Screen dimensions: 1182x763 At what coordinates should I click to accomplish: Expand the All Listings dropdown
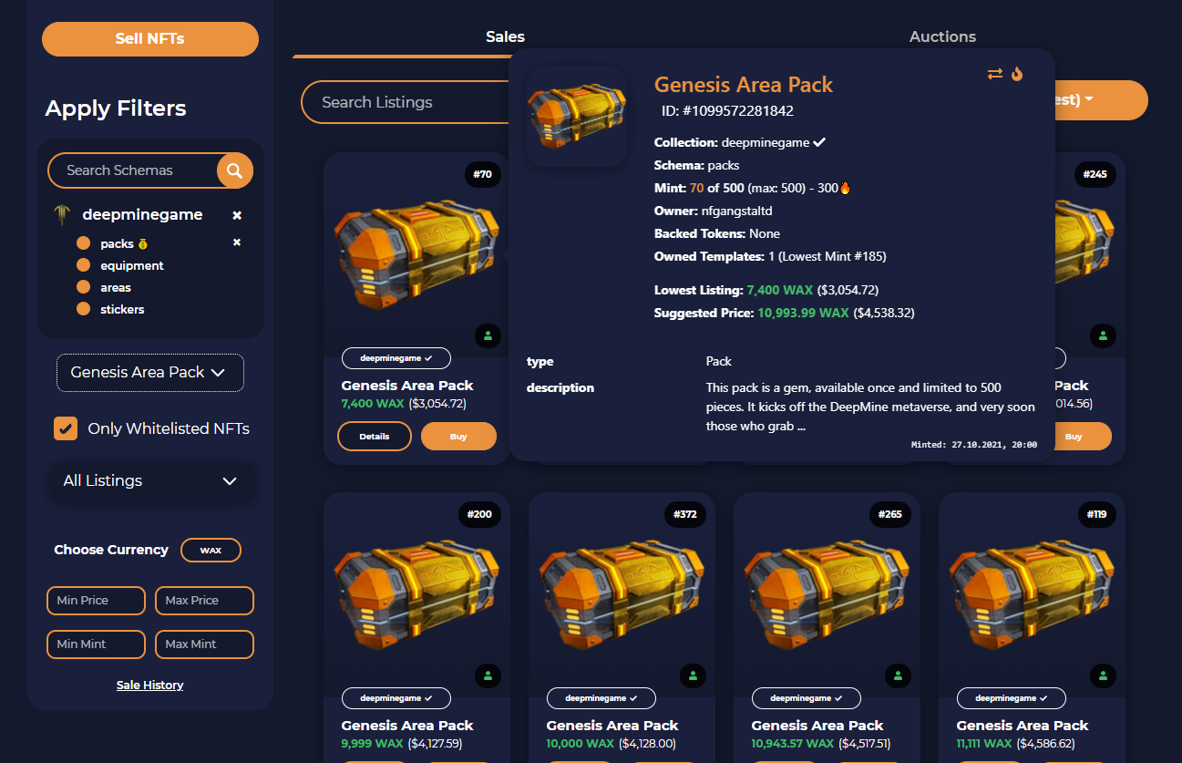pyautogui.click(x=150, y=480)
